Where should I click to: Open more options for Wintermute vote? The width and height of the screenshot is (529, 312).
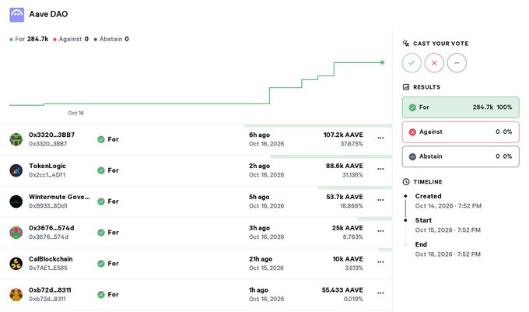380,200
